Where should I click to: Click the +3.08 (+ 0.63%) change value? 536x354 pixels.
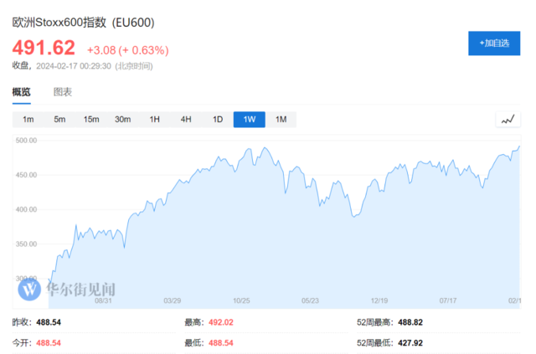pyautogui.click(x=128, y=50)
